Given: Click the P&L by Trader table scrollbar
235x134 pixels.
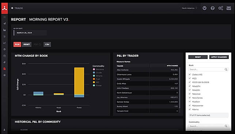Looking at the screenshot, I should pyautogui.click(x=179, y=88).
